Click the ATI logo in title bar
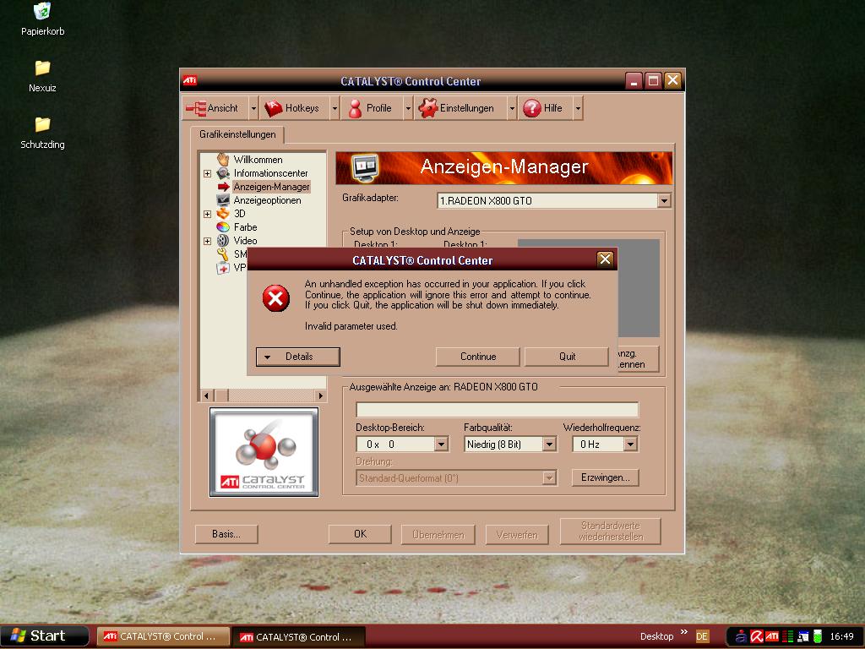This screenshot has width=865, height=649. (x=190, y=80)
